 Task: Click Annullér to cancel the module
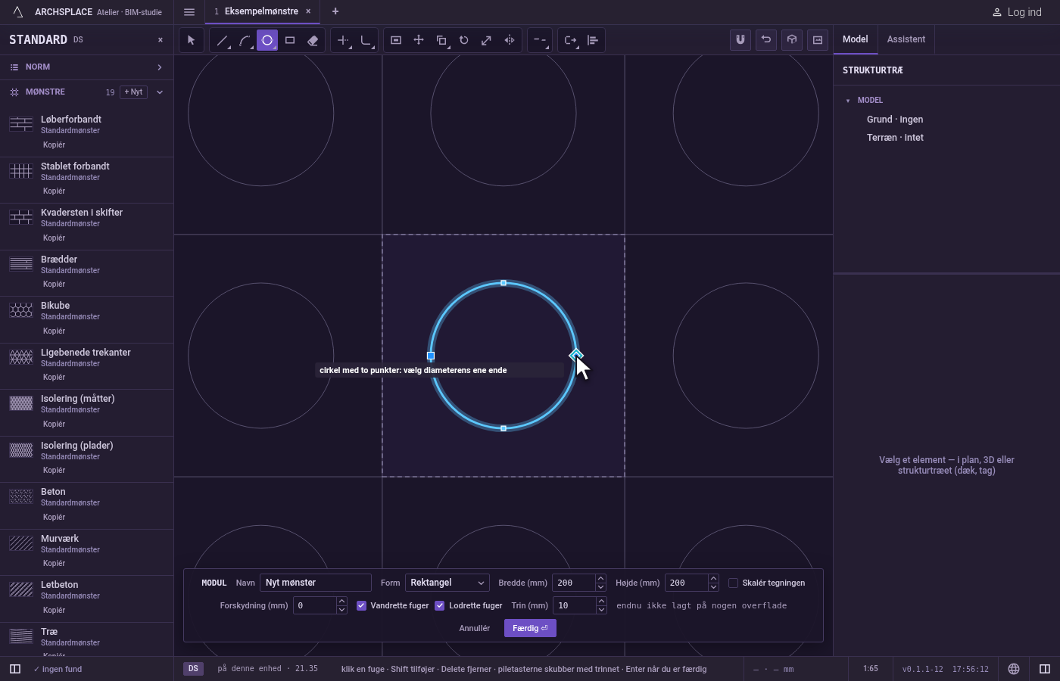click(475, 628)
